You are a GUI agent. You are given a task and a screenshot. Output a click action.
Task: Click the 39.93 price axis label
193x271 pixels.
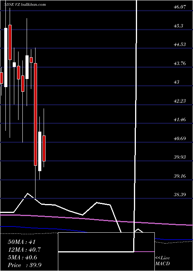pyautogui.click(x=180, y=157)
